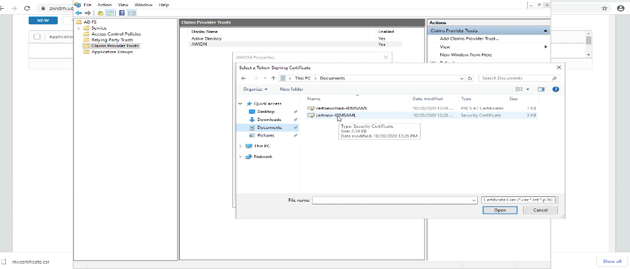Click the MMC back arrow toolbar icon

click(x=78, y=13)
